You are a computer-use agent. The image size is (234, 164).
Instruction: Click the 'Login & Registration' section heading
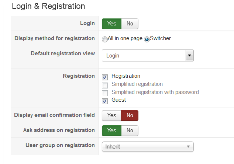48,6
